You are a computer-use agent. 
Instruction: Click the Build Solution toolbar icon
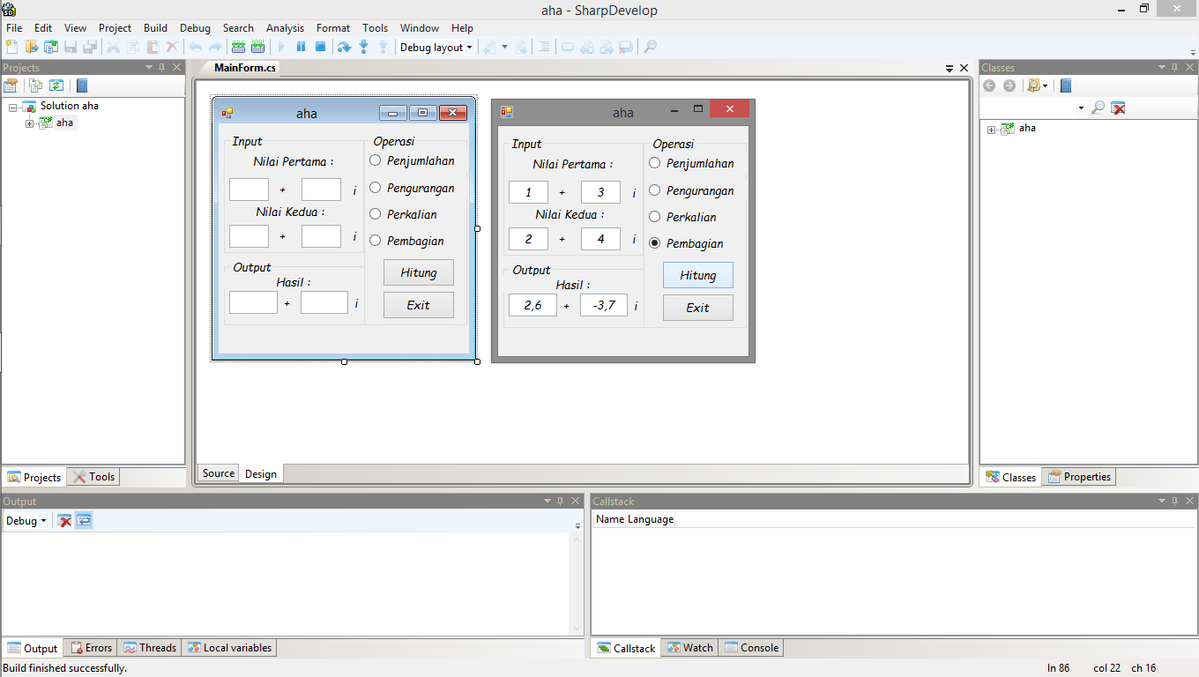237,47
